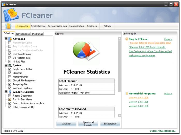Uncheck Chkdsk File Fragments
Image resolution: width=181 pixels, height=135 pixels.
coord(10,80)
